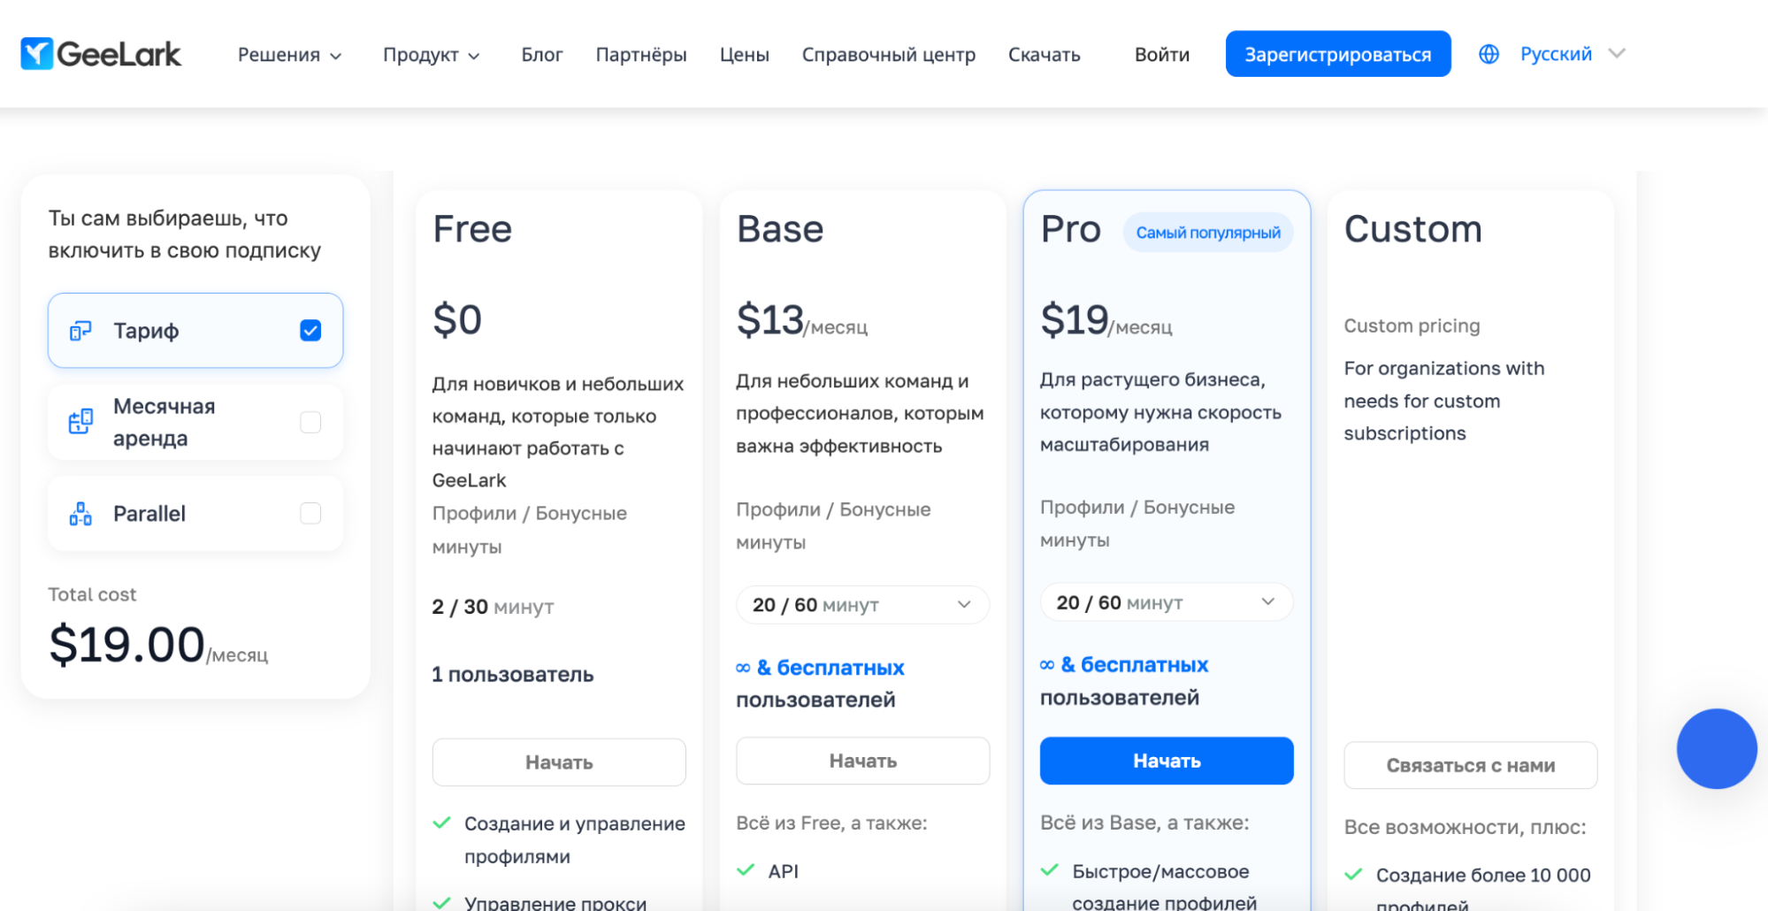Click the Custom plan title
This screenshot has height=911, width=1768.
1413,229
